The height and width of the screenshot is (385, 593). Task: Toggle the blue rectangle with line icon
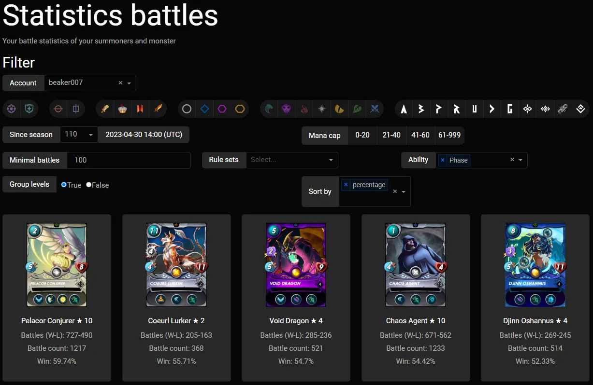point(76,109)
